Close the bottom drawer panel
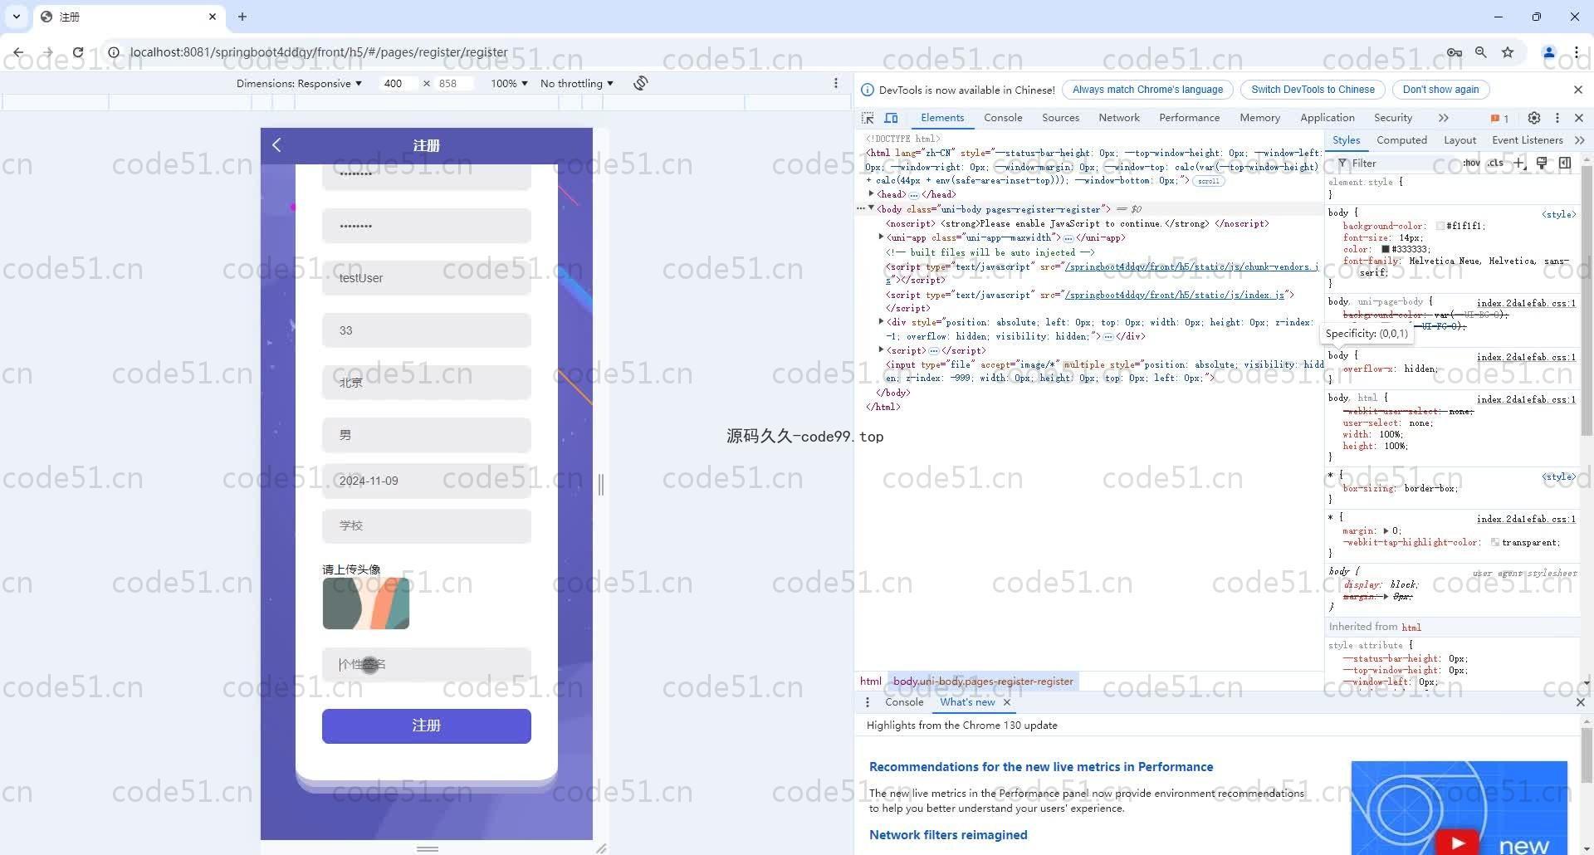Image resolution: width=1594 pixels, height=855 pixels. click(x=1580, y=702)
